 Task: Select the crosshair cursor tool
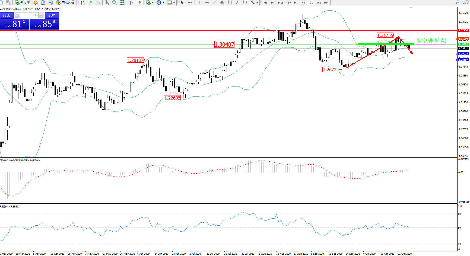tap(190, 2)
